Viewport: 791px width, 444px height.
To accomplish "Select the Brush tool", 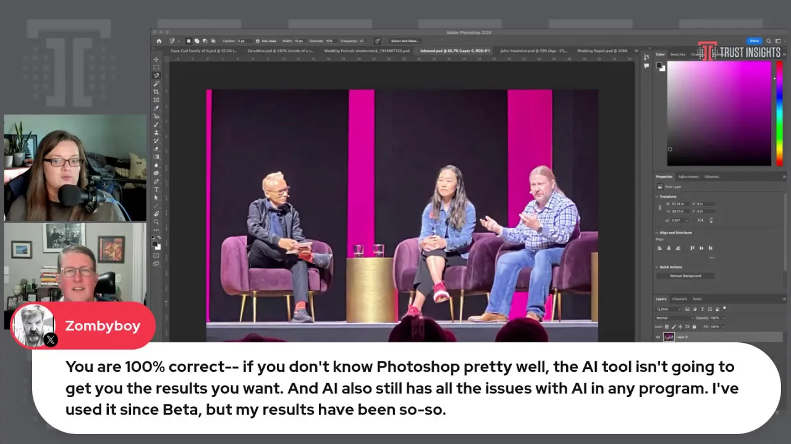I will click(x=156, y=125).
